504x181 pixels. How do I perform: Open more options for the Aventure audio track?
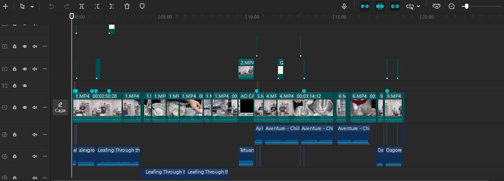pos(45,134)
